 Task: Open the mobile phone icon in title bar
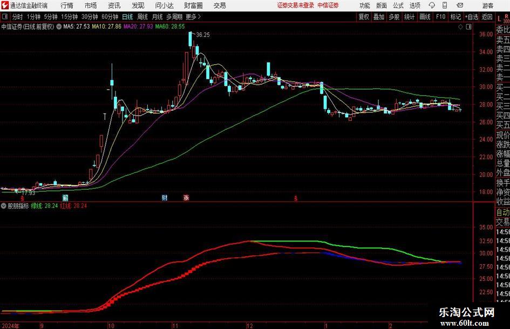445,5
